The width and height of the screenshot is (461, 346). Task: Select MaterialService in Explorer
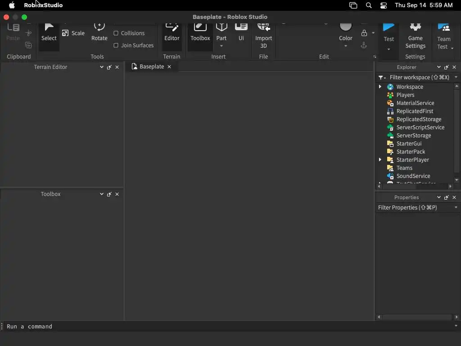click(415, 103)
